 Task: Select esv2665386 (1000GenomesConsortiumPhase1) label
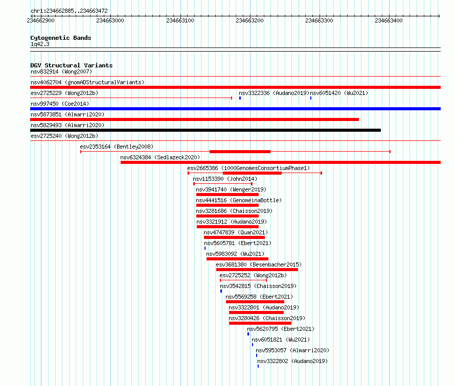click(248, 168)
